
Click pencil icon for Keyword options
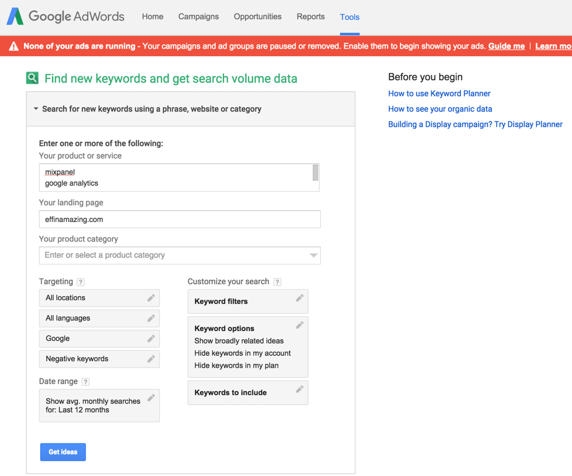tap(299, 325)
